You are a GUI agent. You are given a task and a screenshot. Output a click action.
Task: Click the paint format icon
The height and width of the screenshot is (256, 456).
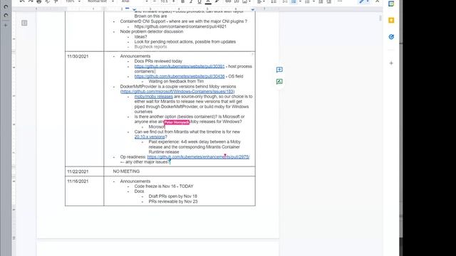point(56,1)
